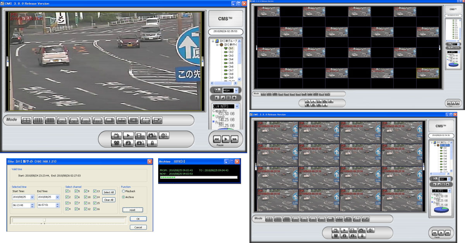Click the yellow-highlighted camera cell in the multi-camera checkerboard CMS window
The width and height of the screenshot is (465, 243).
tap(428, 73)
